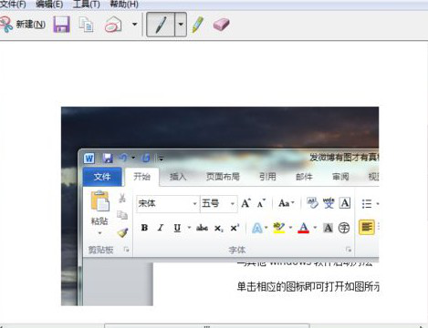Apply the red font color

304,228
